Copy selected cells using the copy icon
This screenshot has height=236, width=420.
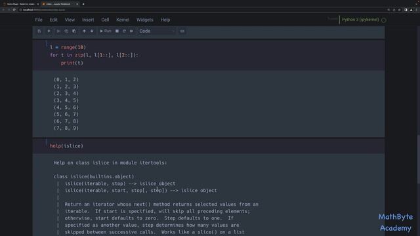pyautogui.click(x=66, y=31)
